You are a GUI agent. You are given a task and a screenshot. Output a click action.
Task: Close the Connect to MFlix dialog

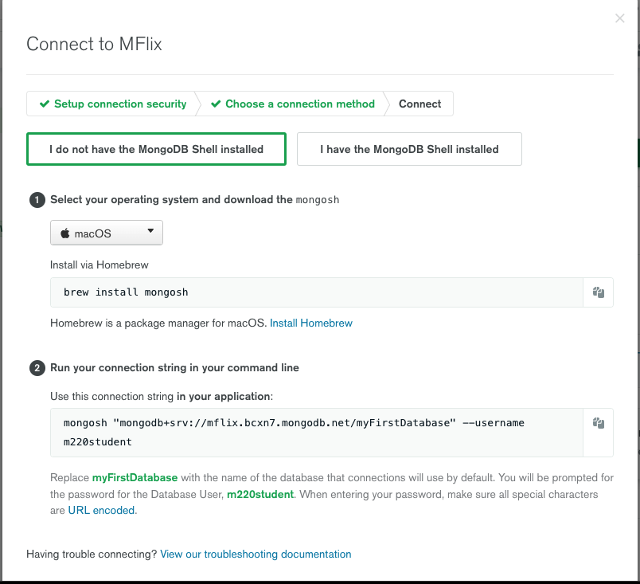[619, 18]
